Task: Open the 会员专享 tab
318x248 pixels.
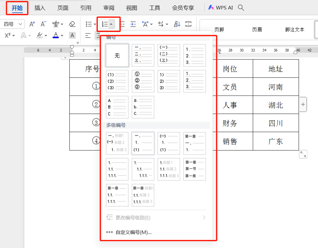Action: (x=183, y=8)
